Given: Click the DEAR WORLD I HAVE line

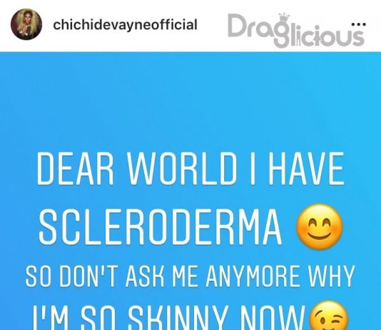Looking at the screenshot, I should tap(190, 169).
